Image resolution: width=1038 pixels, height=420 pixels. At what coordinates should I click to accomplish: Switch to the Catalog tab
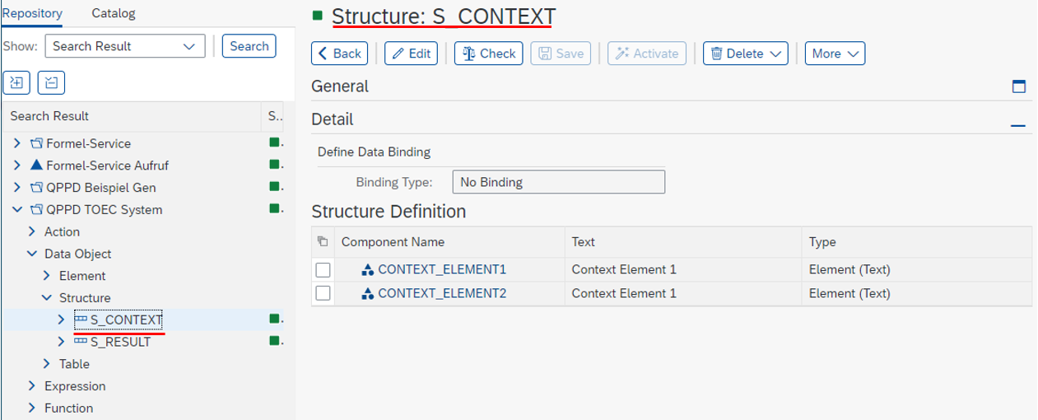pos(114,13)
